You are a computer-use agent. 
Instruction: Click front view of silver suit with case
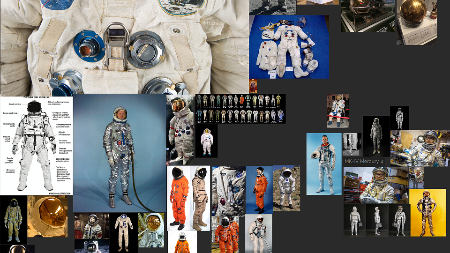point(399,220)
